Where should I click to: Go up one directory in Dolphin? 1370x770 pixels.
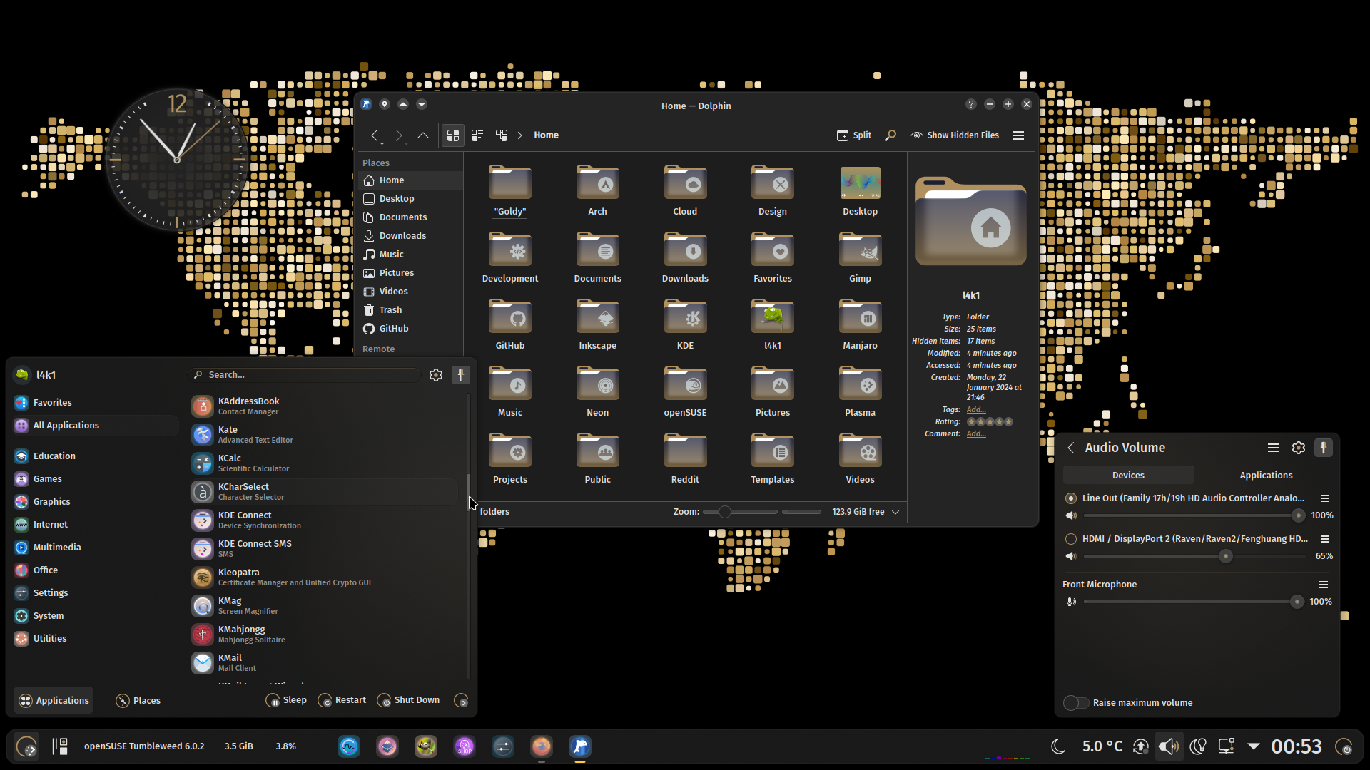click(x=423, y=135)
